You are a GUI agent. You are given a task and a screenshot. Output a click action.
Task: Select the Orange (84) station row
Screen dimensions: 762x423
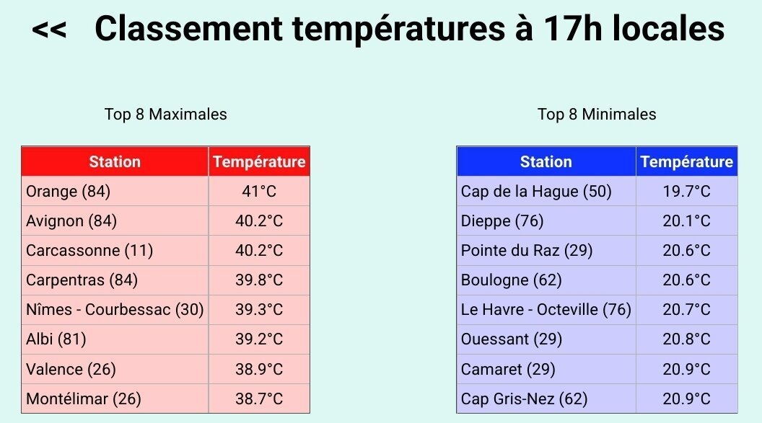[x=69, y=192]
